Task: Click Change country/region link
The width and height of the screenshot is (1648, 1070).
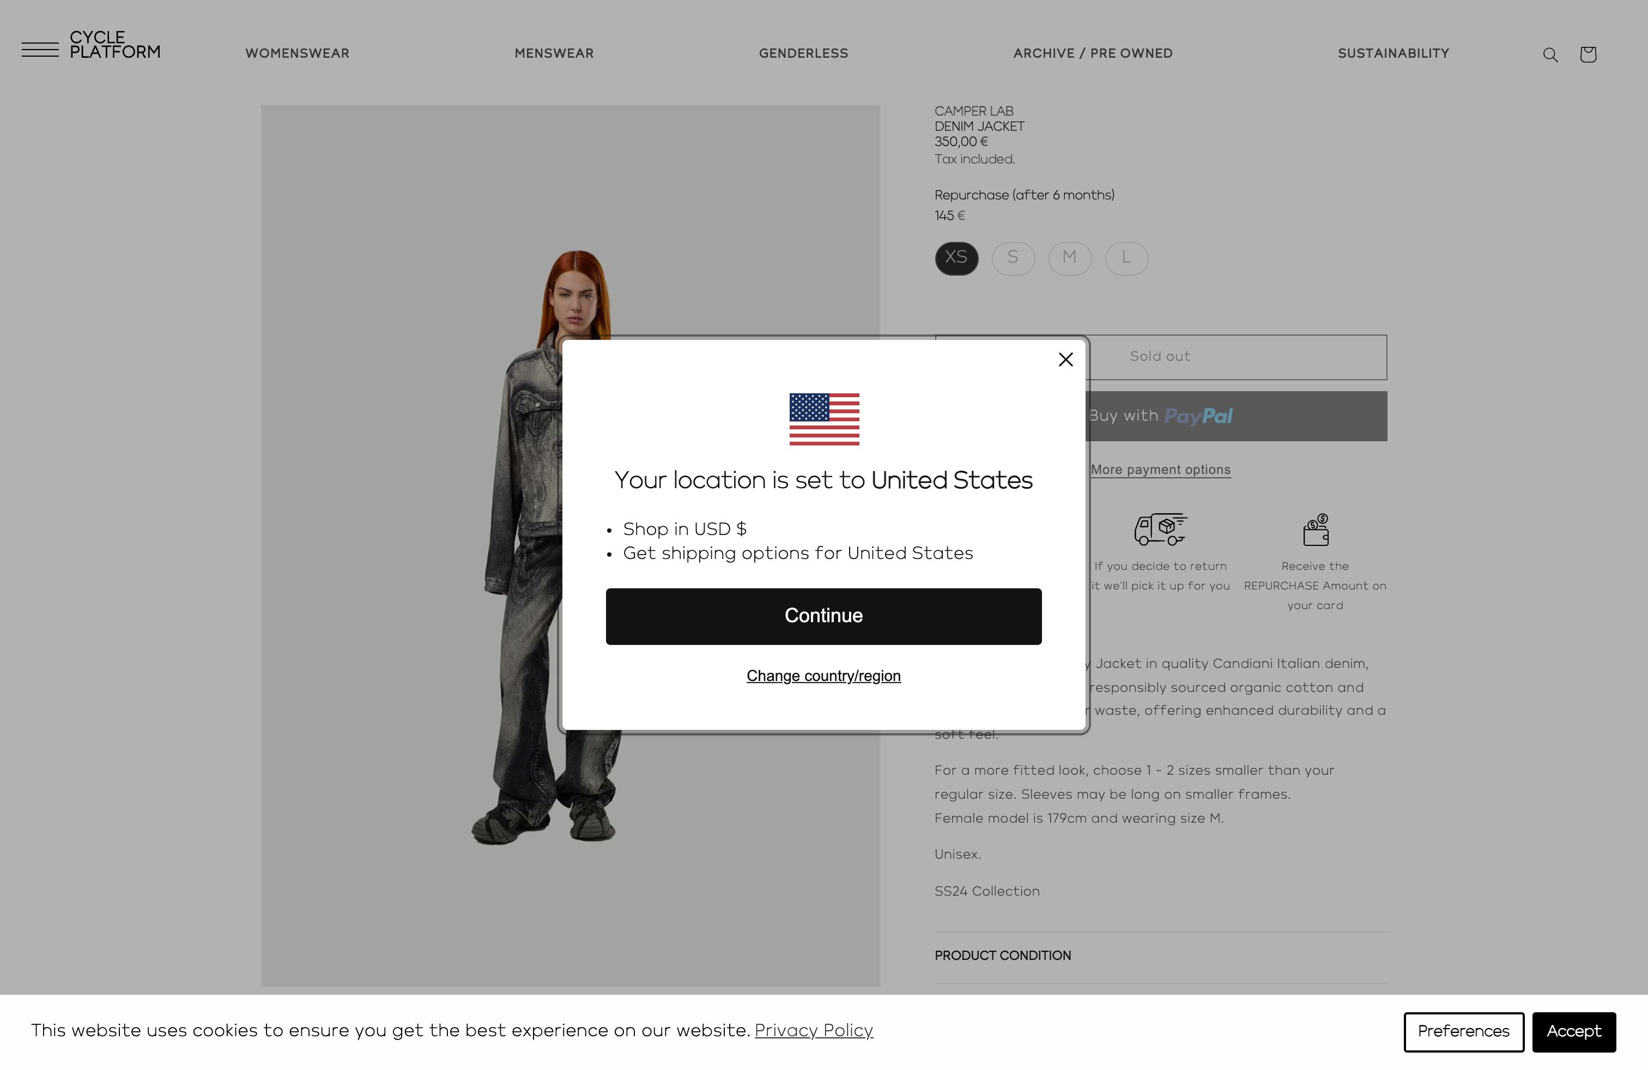Action: 823,676
